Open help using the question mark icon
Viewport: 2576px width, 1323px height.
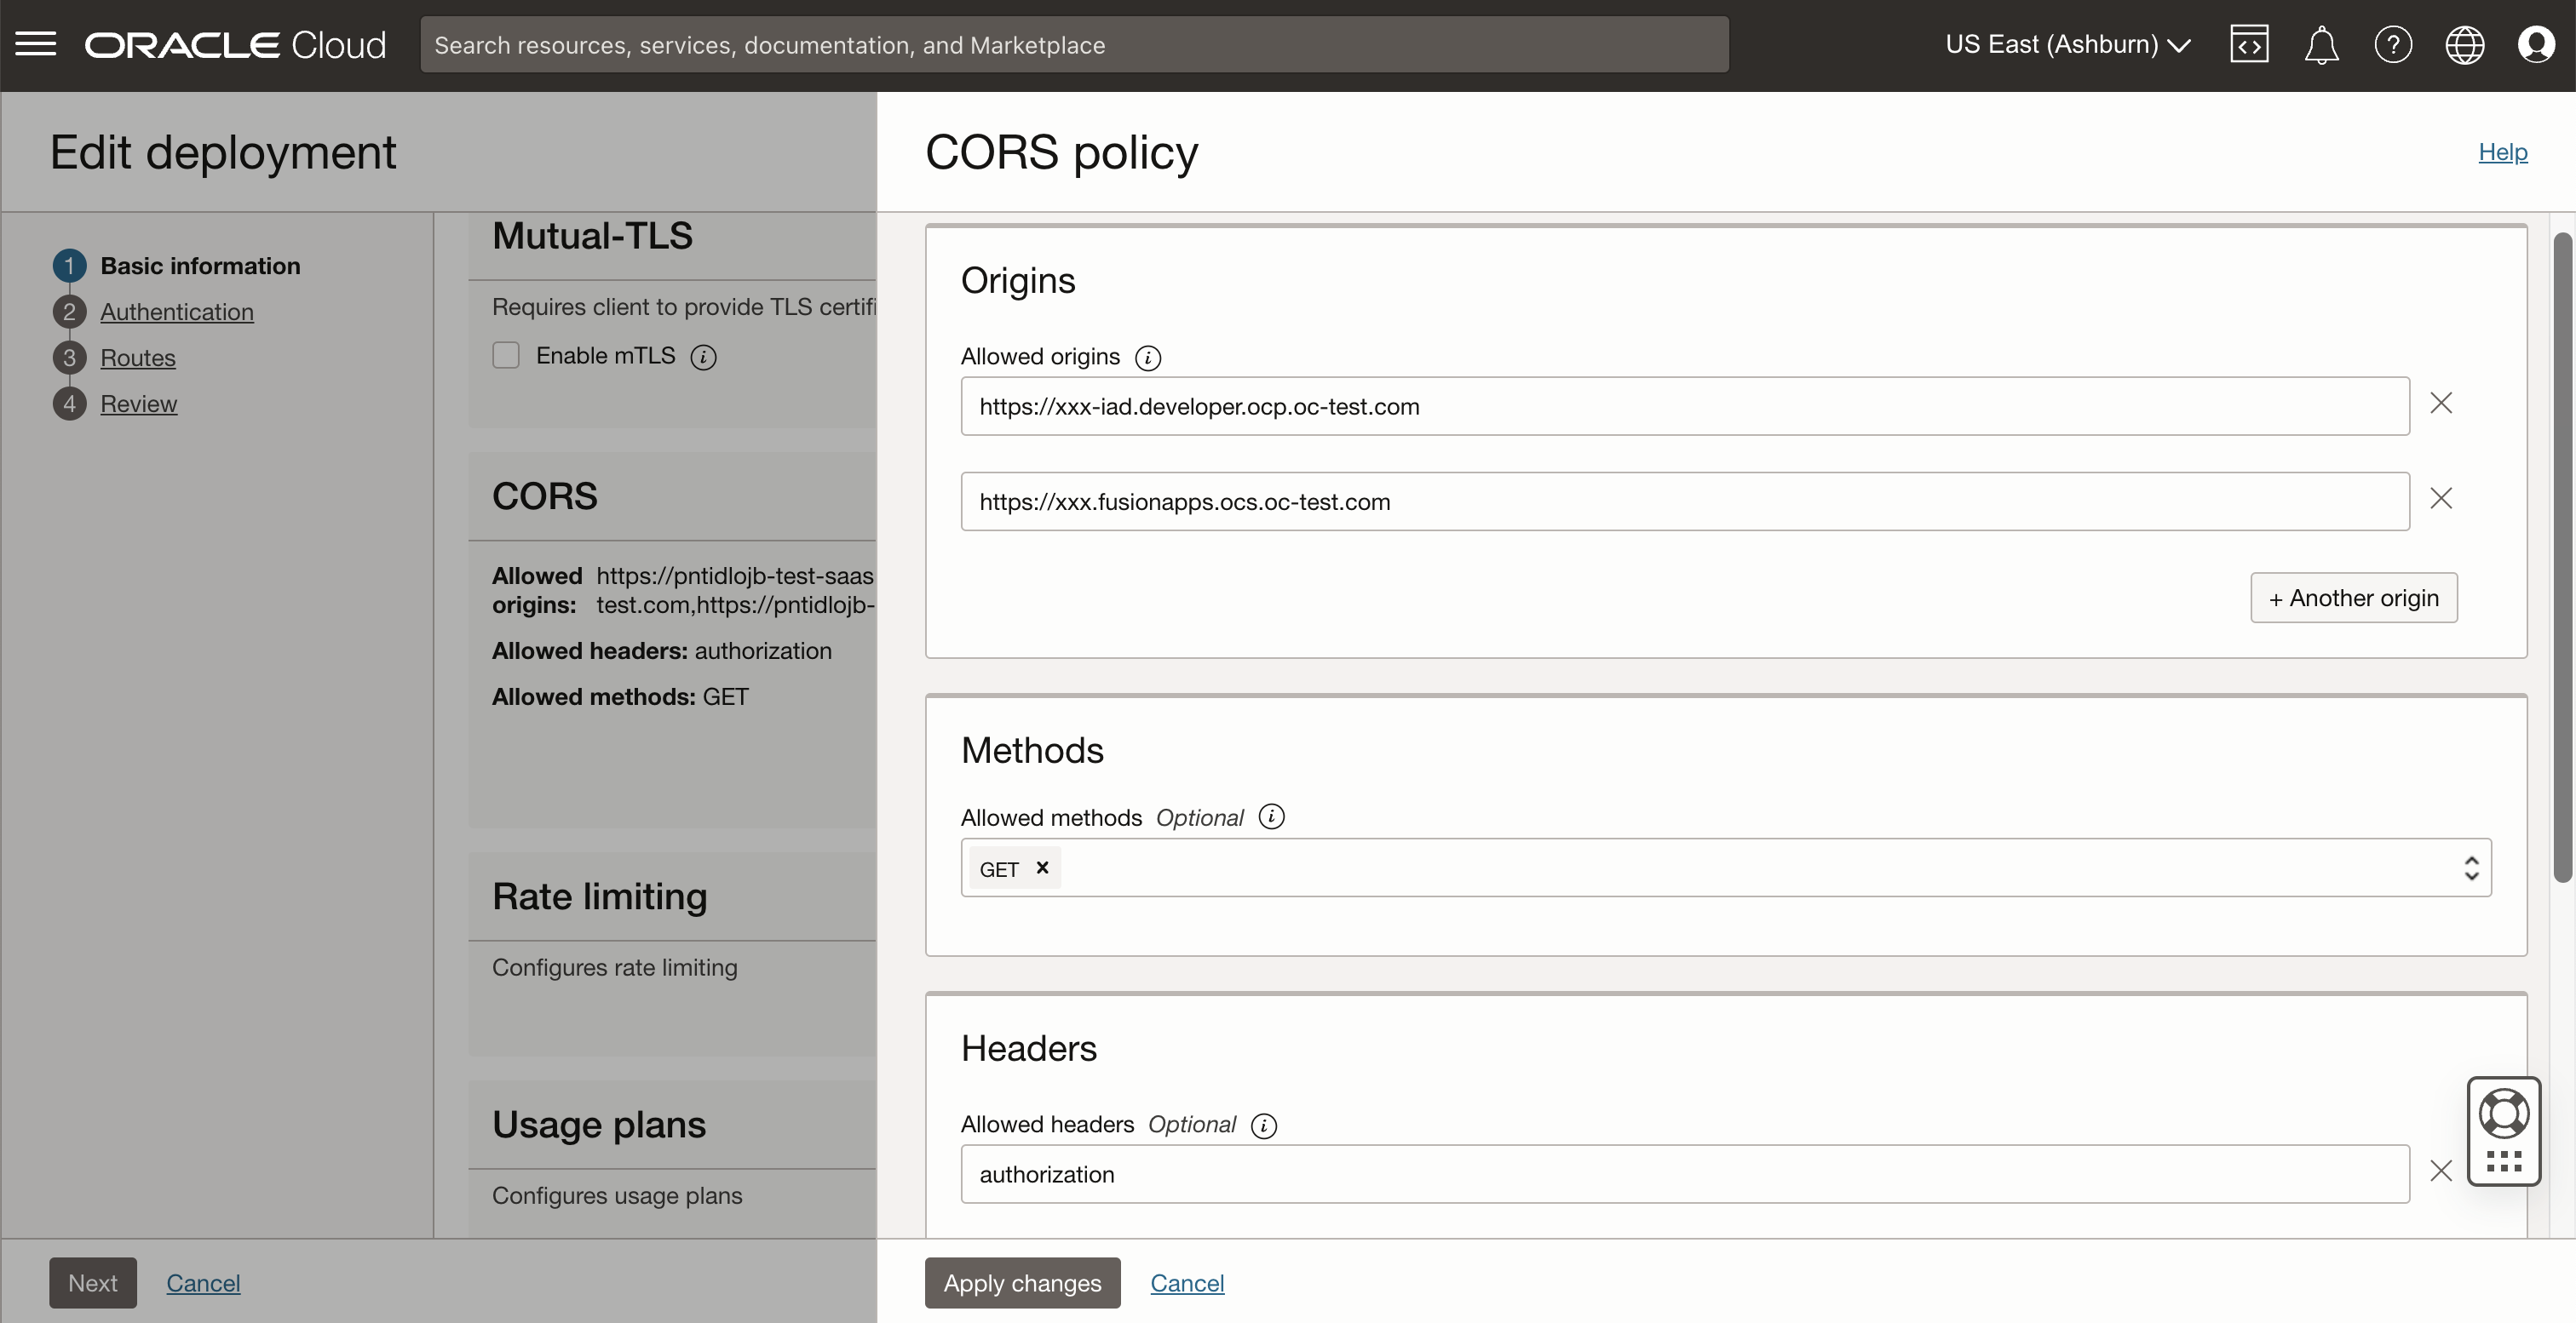[2393, 44]
